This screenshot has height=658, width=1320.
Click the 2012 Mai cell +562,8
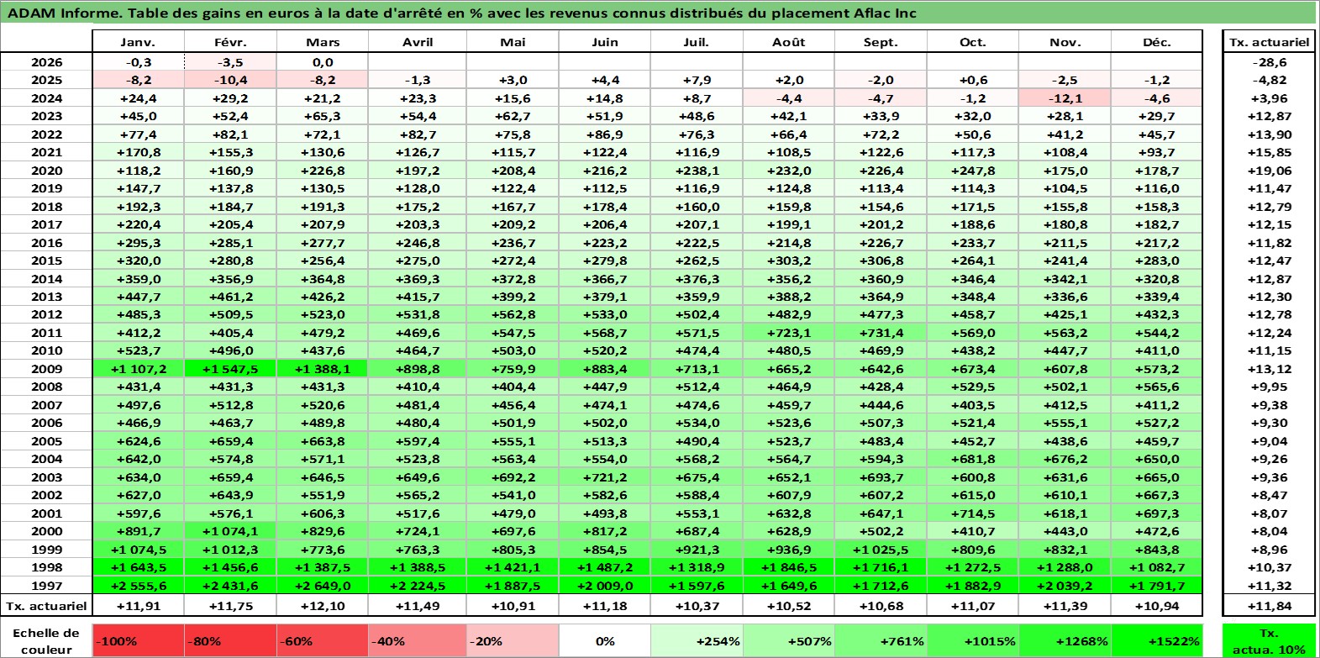click(513, 314)
